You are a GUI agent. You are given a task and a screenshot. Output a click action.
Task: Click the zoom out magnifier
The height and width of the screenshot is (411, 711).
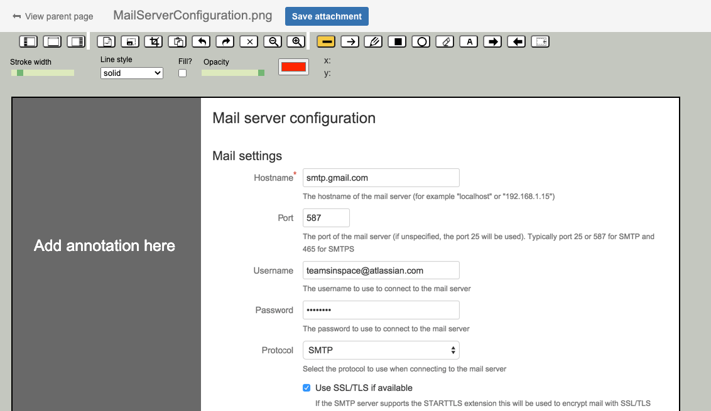click(x=273, y=41)
